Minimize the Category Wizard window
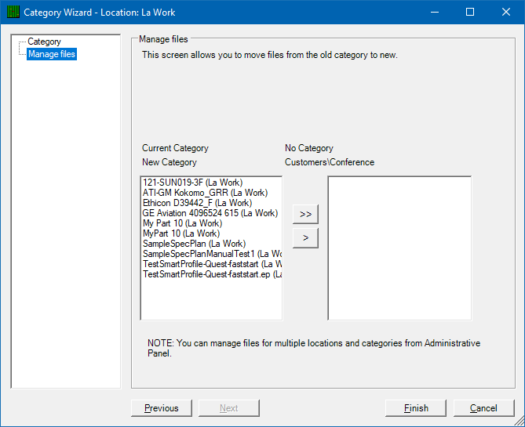 coord(435,12)
